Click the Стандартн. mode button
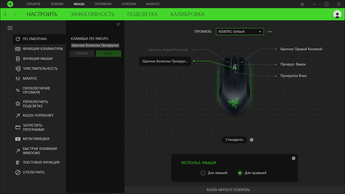This screenshot has height=194, width=345. point(234,140)
